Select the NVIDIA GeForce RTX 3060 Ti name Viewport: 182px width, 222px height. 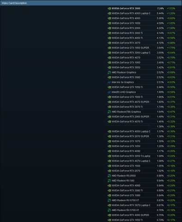[x=127, y=33]
